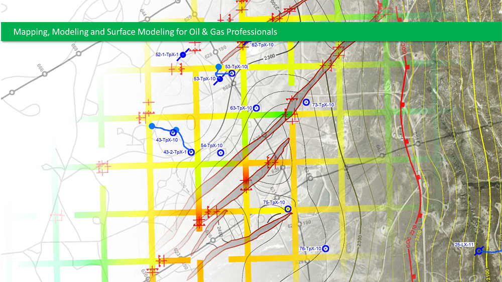Select the lower 53-TpX-10 well label
The width and height of the screenshot is (502, 282).
204,79
